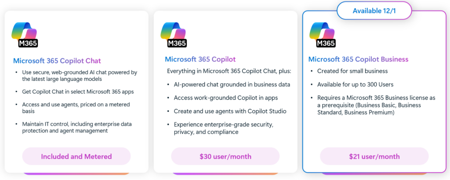Click the M365 logo on the Copilot Business card
The image size is (450, 180).
click(x=324, y=34)
